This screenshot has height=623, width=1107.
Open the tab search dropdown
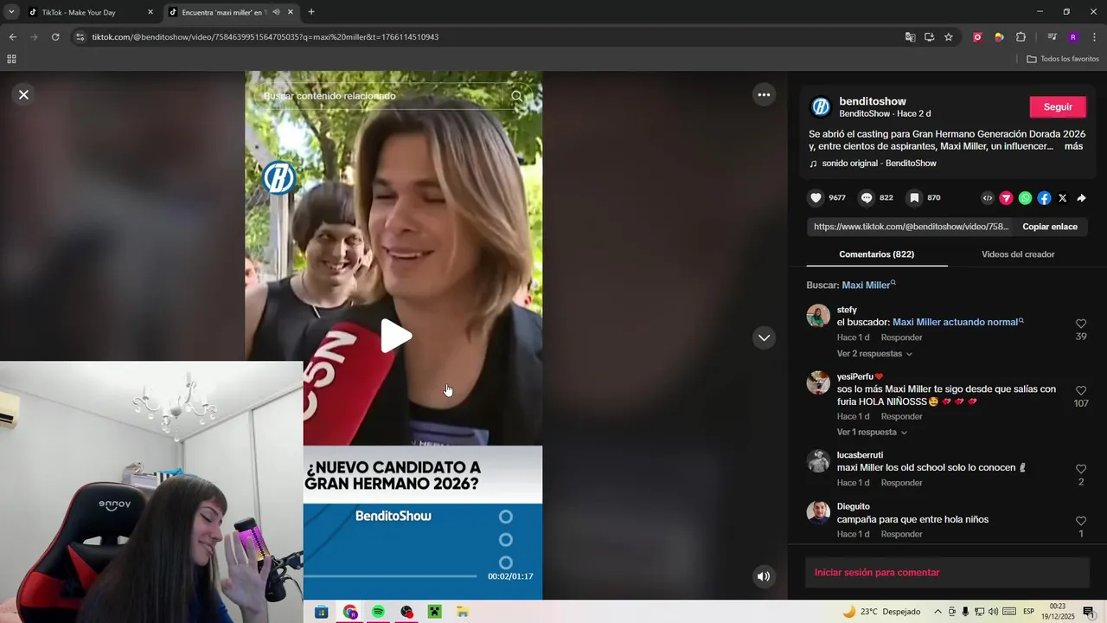[11, 12]
